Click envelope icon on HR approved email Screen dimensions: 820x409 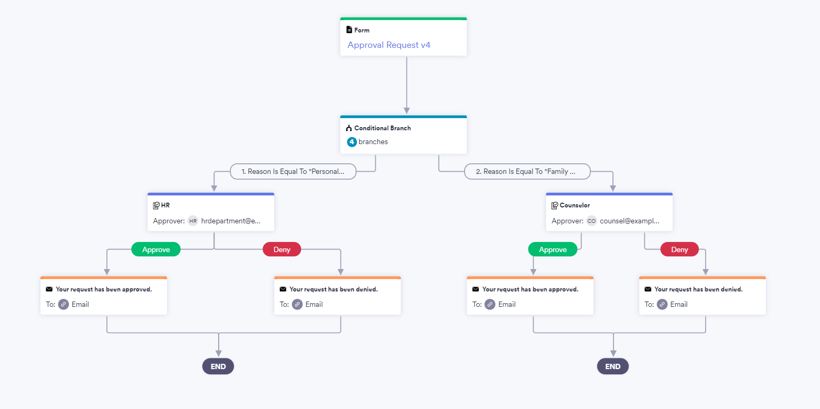tap(49, 289)
